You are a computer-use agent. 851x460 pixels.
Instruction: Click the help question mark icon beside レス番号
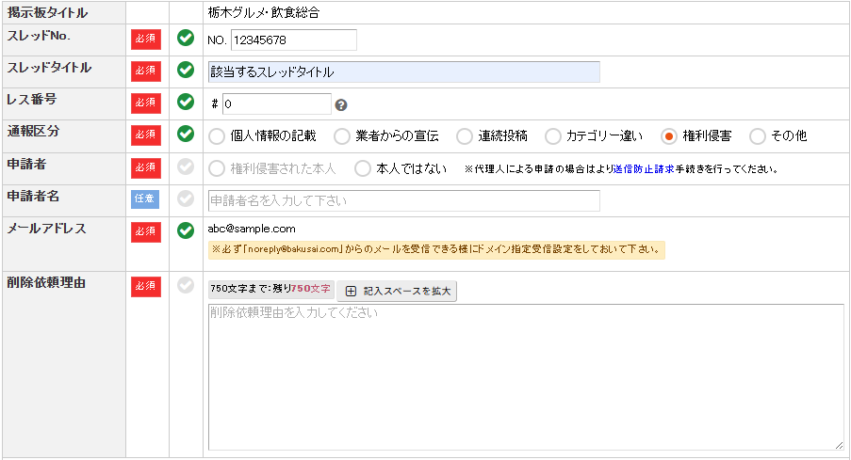(x=341, y=105)
